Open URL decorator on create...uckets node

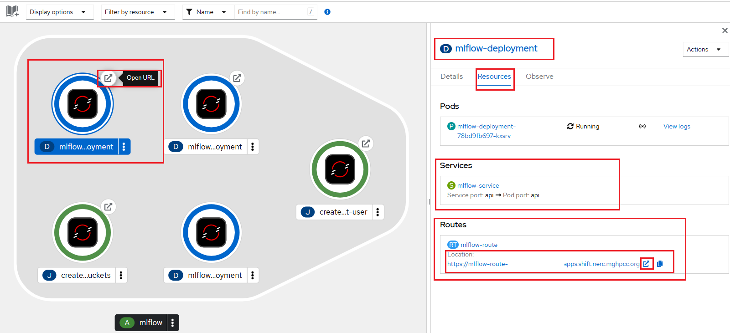[x=108, y=207]
